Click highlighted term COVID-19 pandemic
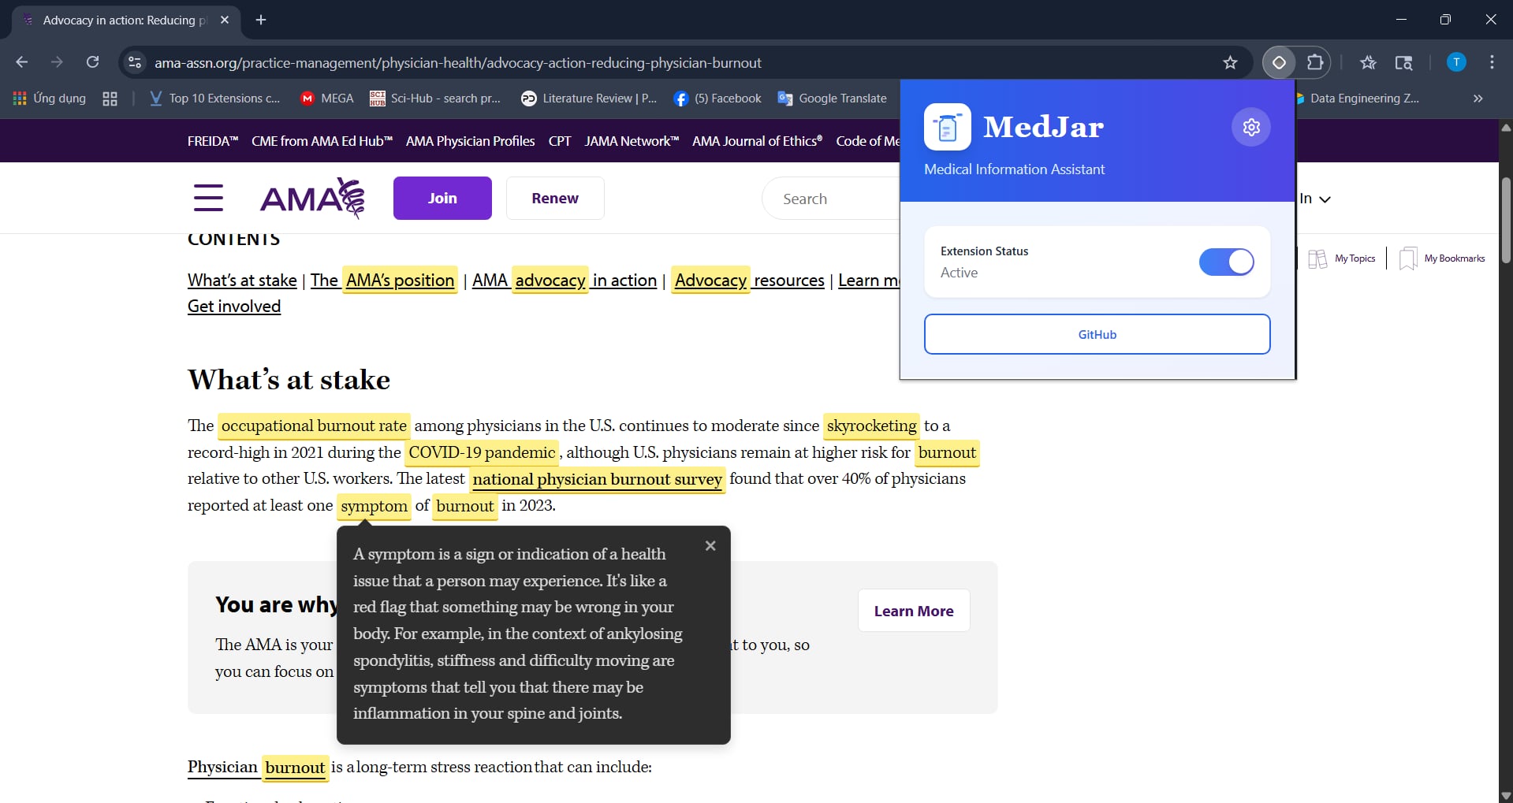 [x=482, y=452]
